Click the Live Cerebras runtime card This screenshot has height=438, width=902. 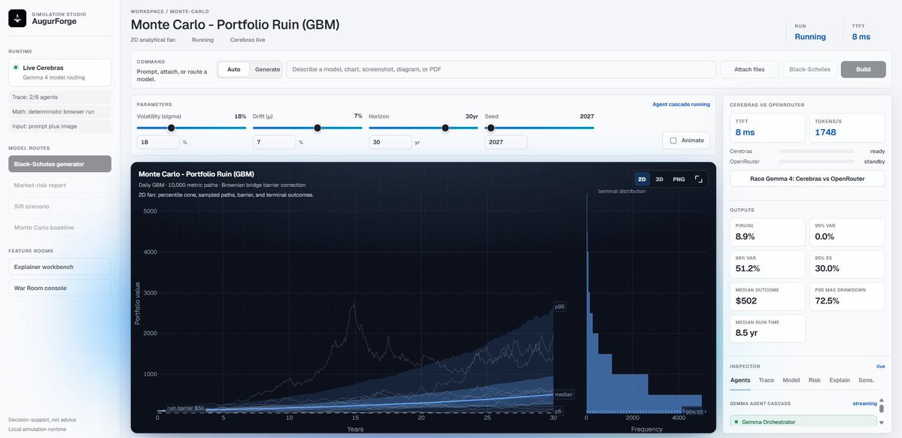click(60, 72)
